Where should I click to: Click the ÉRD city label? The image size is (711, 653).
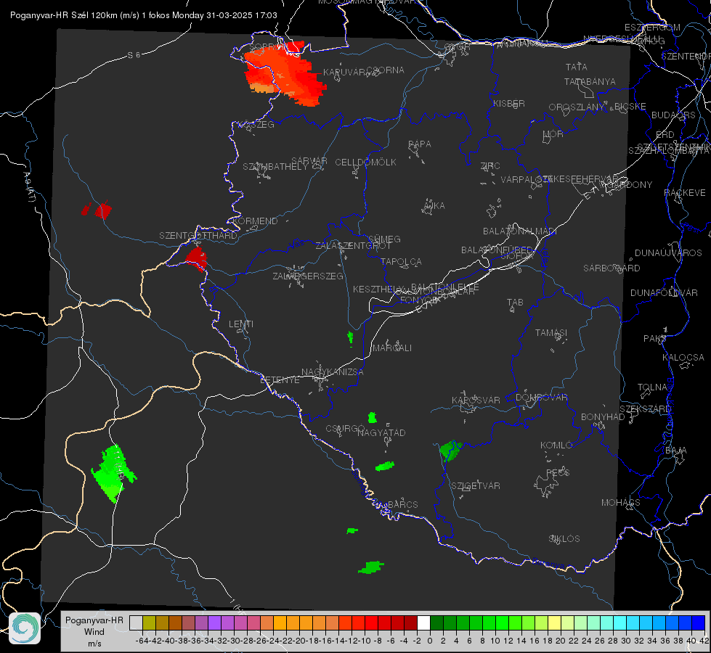(x=665, y=135)
